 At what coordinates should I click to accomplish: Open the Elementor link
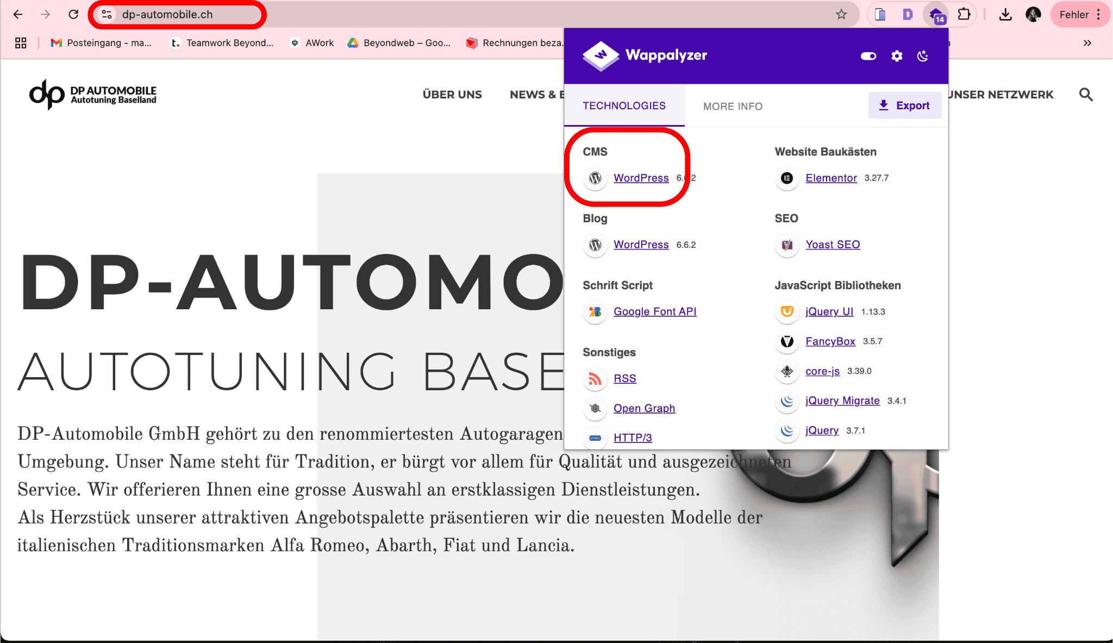831,178
